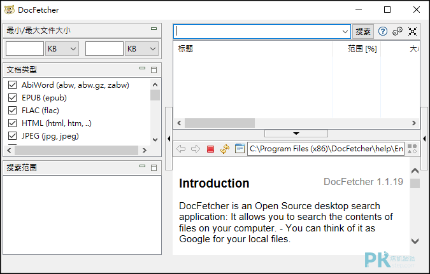The width and height of the screenshot is (430, 274).
Task: Click results table scroll right arrow
Action: 414,123
